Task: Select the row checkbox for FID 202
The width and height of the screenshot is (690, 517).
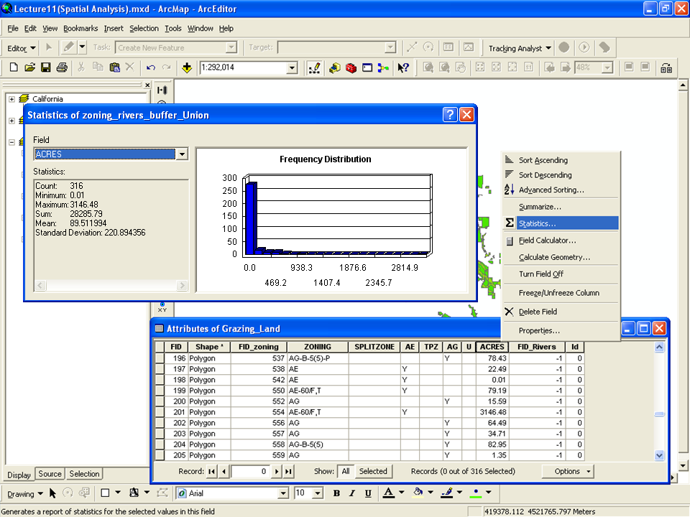Action: pos(160,423)
